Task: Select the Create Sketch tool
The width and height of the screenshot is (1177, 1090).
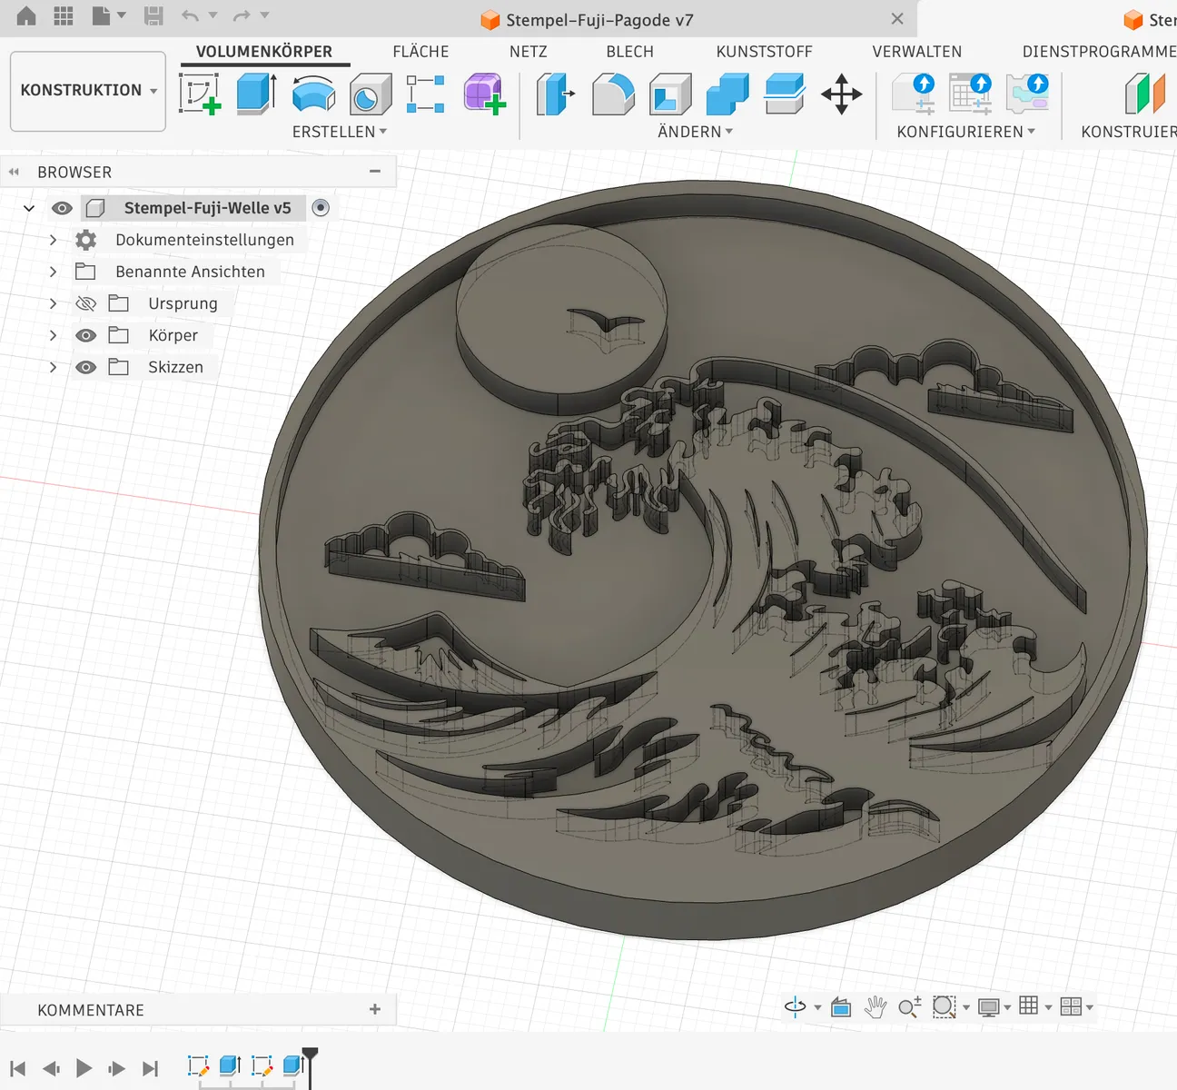Action: [x=200, y=94]
